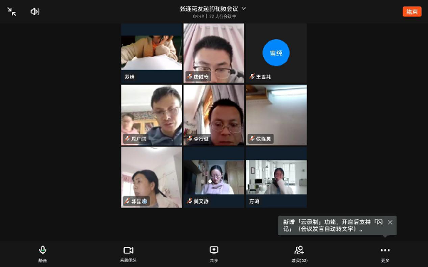This screenshot has height=267, width=428.
Task: Click the orange end meeting button
Action: click(x=412, y=11)
